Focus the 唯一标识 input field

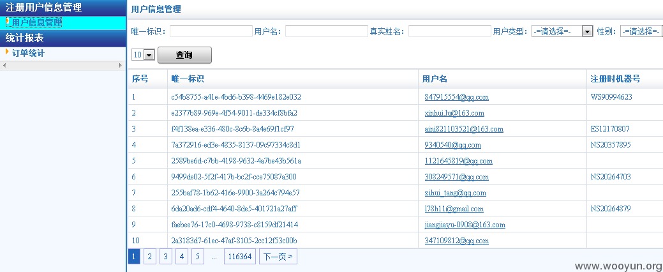(211, 31)
